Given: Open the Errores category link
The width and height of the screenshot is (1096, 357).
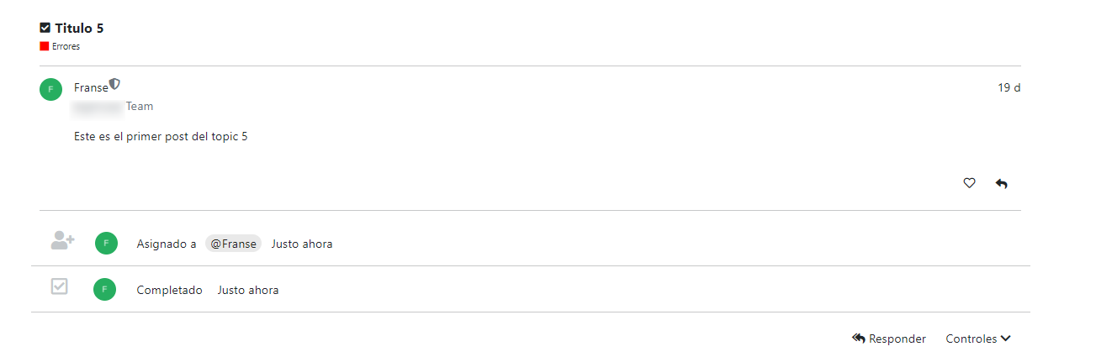Looking at the screenshot, I should (x=66, y=46).
